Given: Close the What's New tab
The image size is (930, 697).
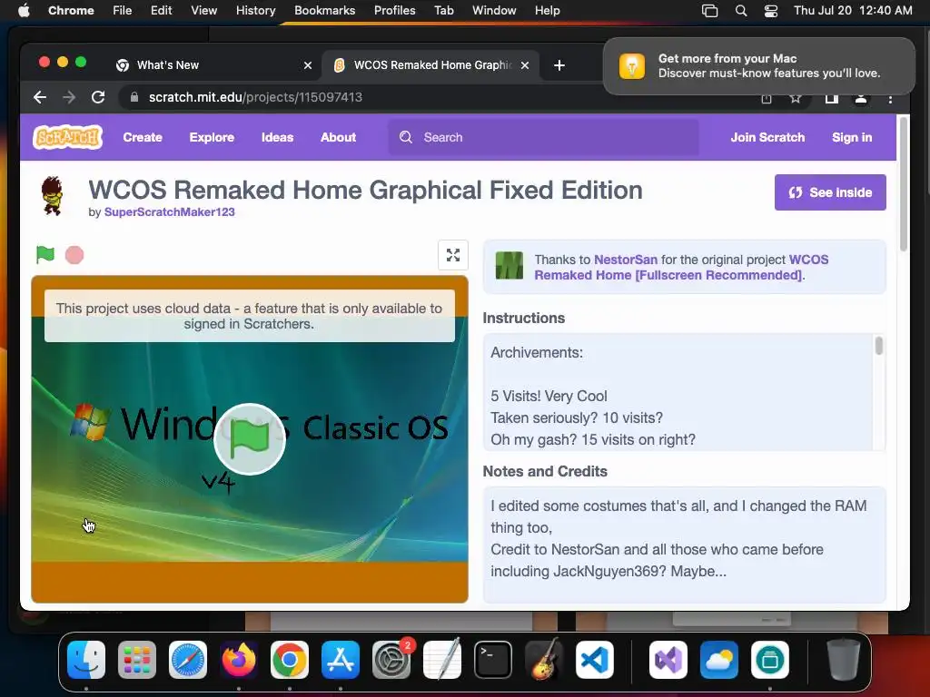Looking at the screenshot, I should 308,65.
